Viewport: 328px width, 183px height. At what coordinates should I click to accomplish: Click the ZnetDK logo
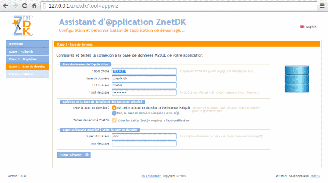tap(22, 26)
